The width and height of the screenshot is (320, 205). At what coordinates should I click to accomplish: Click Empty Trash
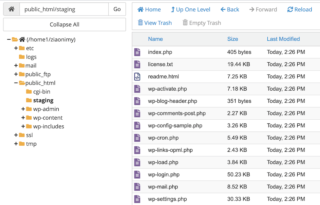[201, 23]
